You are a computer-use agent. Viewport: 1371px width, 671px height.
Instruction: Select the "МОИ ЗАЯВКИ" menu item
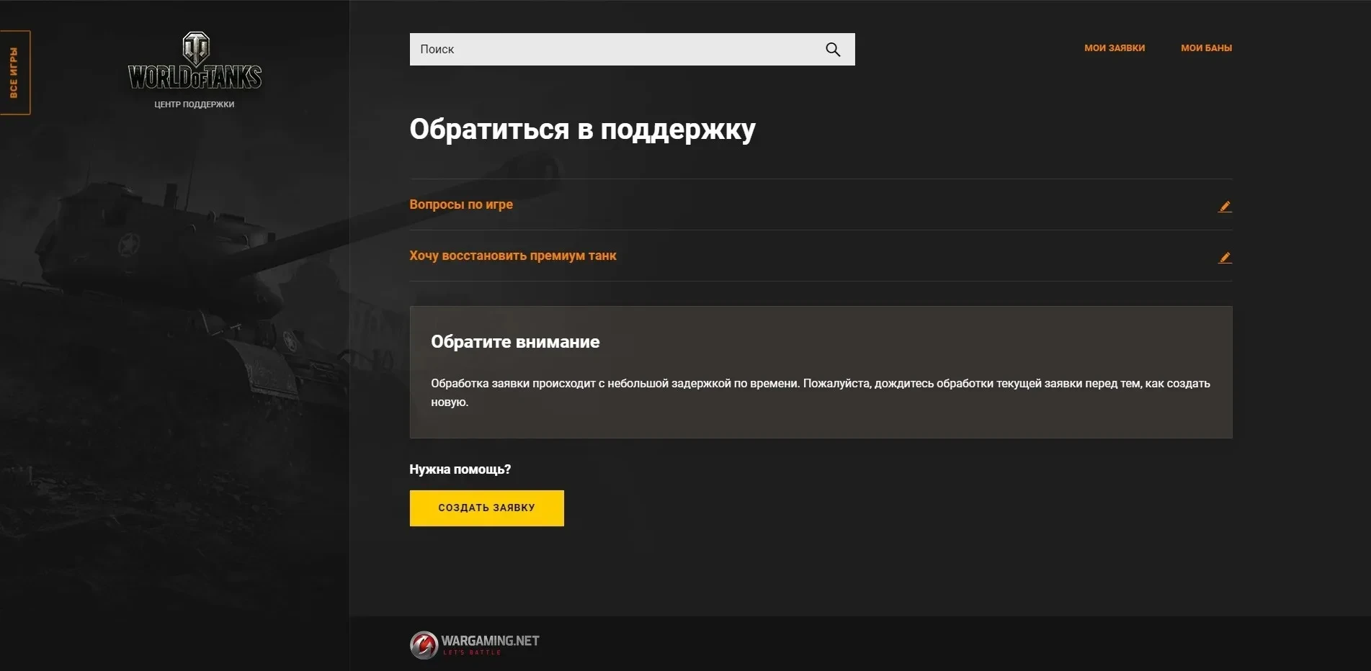(x=1114, y=48)
